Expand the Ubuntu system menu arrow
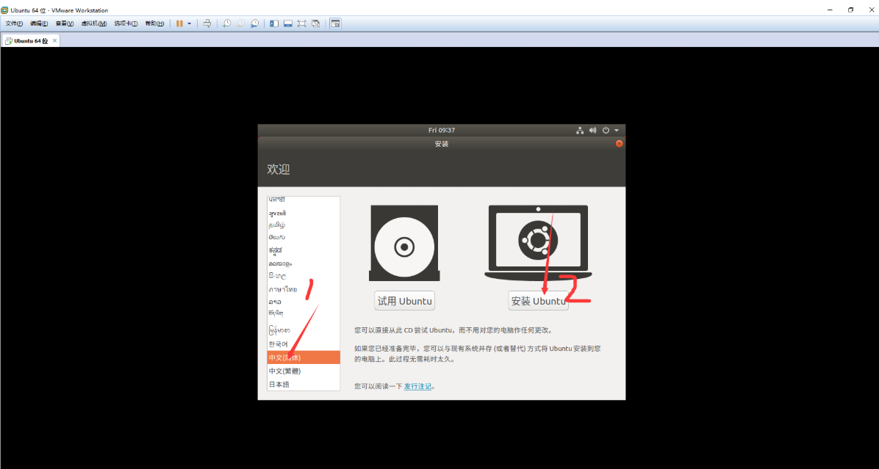The width and height of the screenshot is (879, 469). (x=617, y=131)
